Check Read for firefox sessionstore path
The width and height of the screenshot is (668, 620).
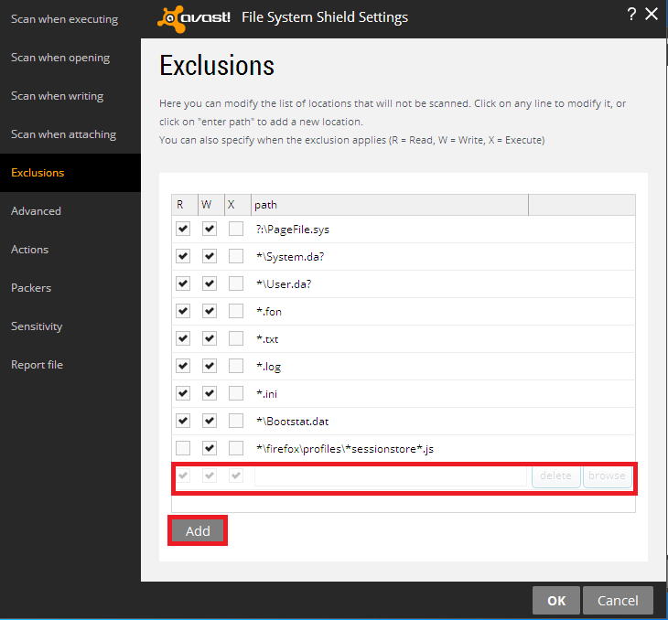[x=183, y=448]
